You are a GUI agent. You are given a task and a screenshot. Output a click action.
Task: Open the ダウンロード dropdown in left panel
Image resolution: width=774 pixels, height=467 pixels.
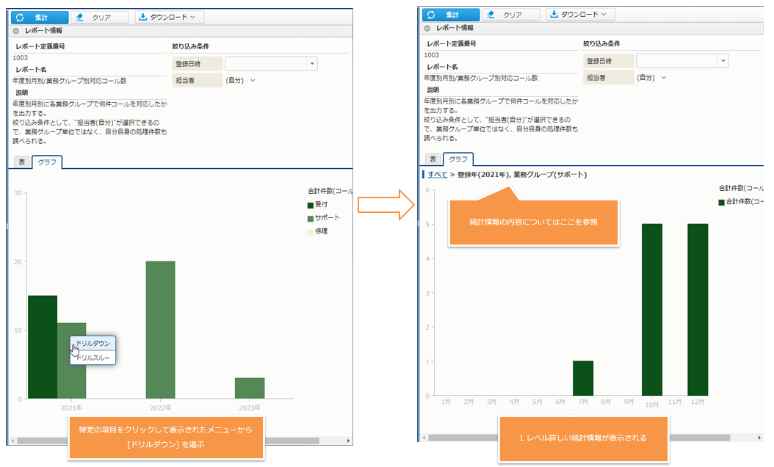click(x=169, y=17)
